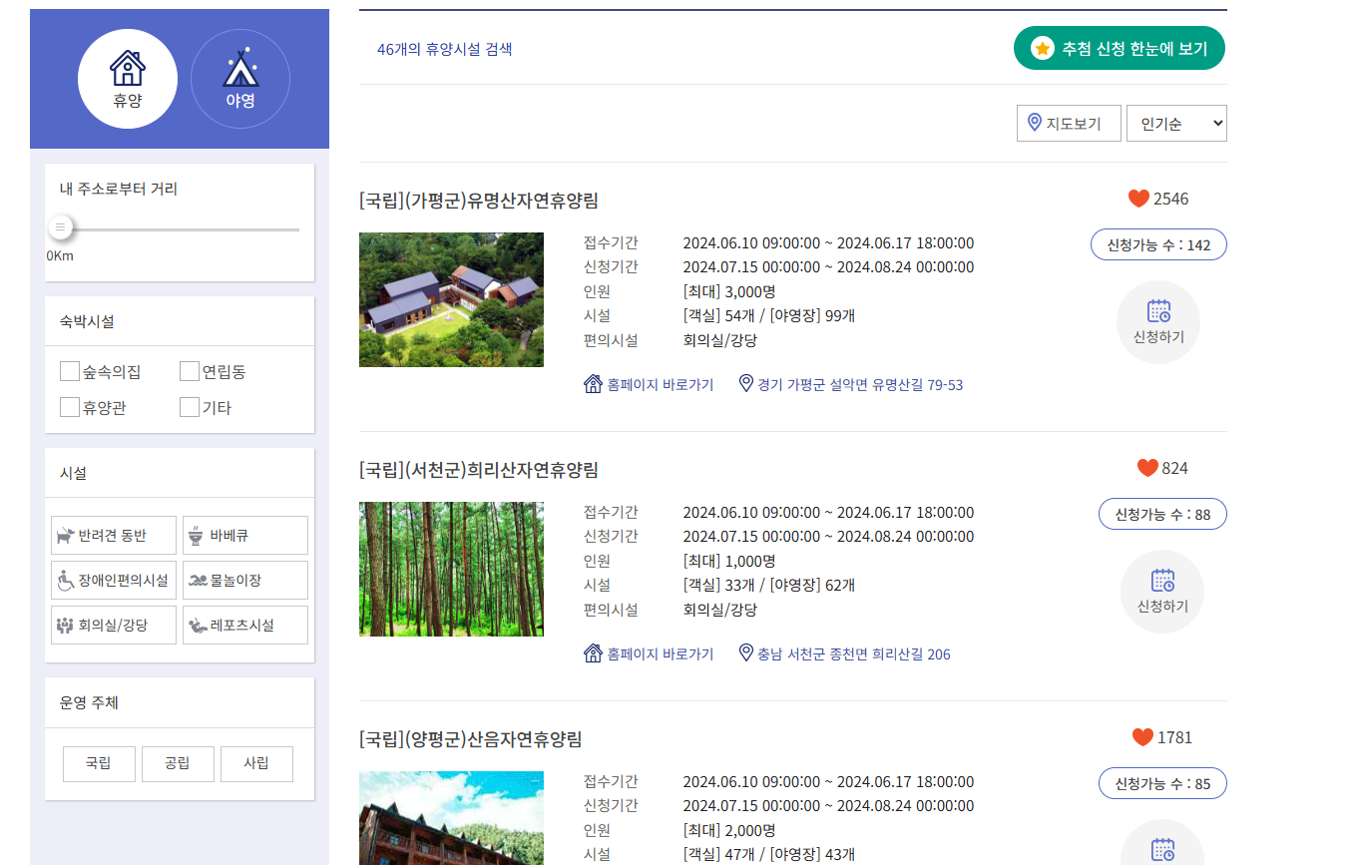The height and width of the screenshot is (865, 1355).
Task: Visit 홈페이지 바로가기 for 희리산자연휴양림
Action: [649, 653]
